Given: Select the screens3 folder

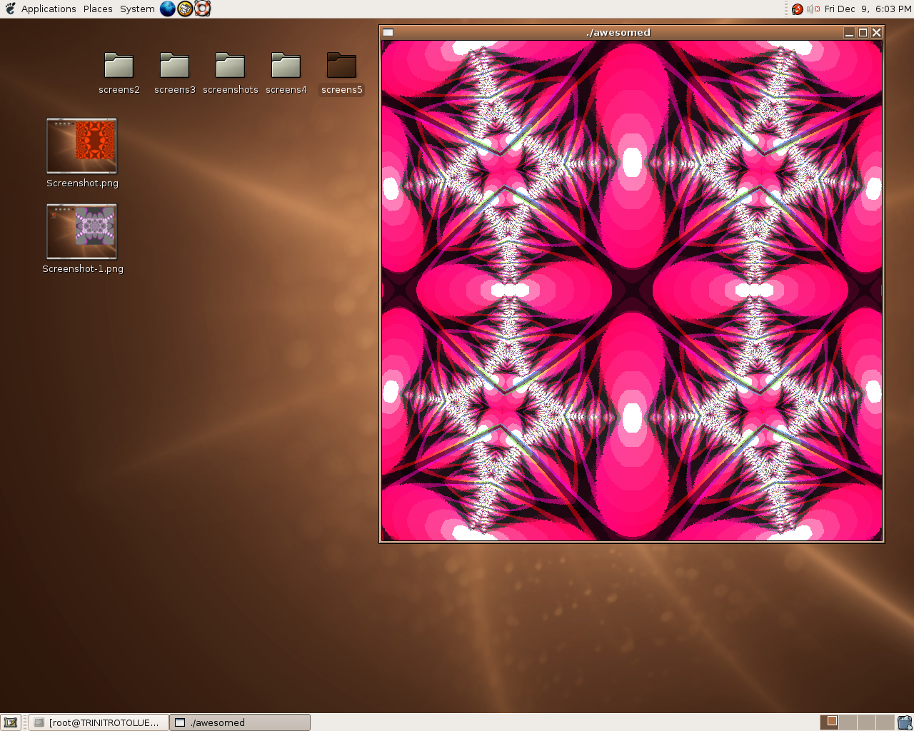Looking at the screenshot, I should tap(175, 74).
